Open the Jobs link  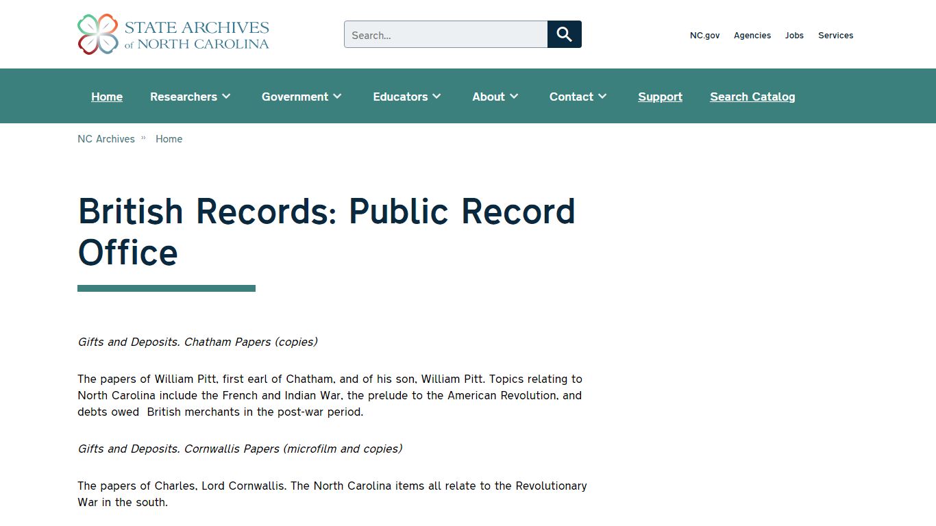[794, 36]
